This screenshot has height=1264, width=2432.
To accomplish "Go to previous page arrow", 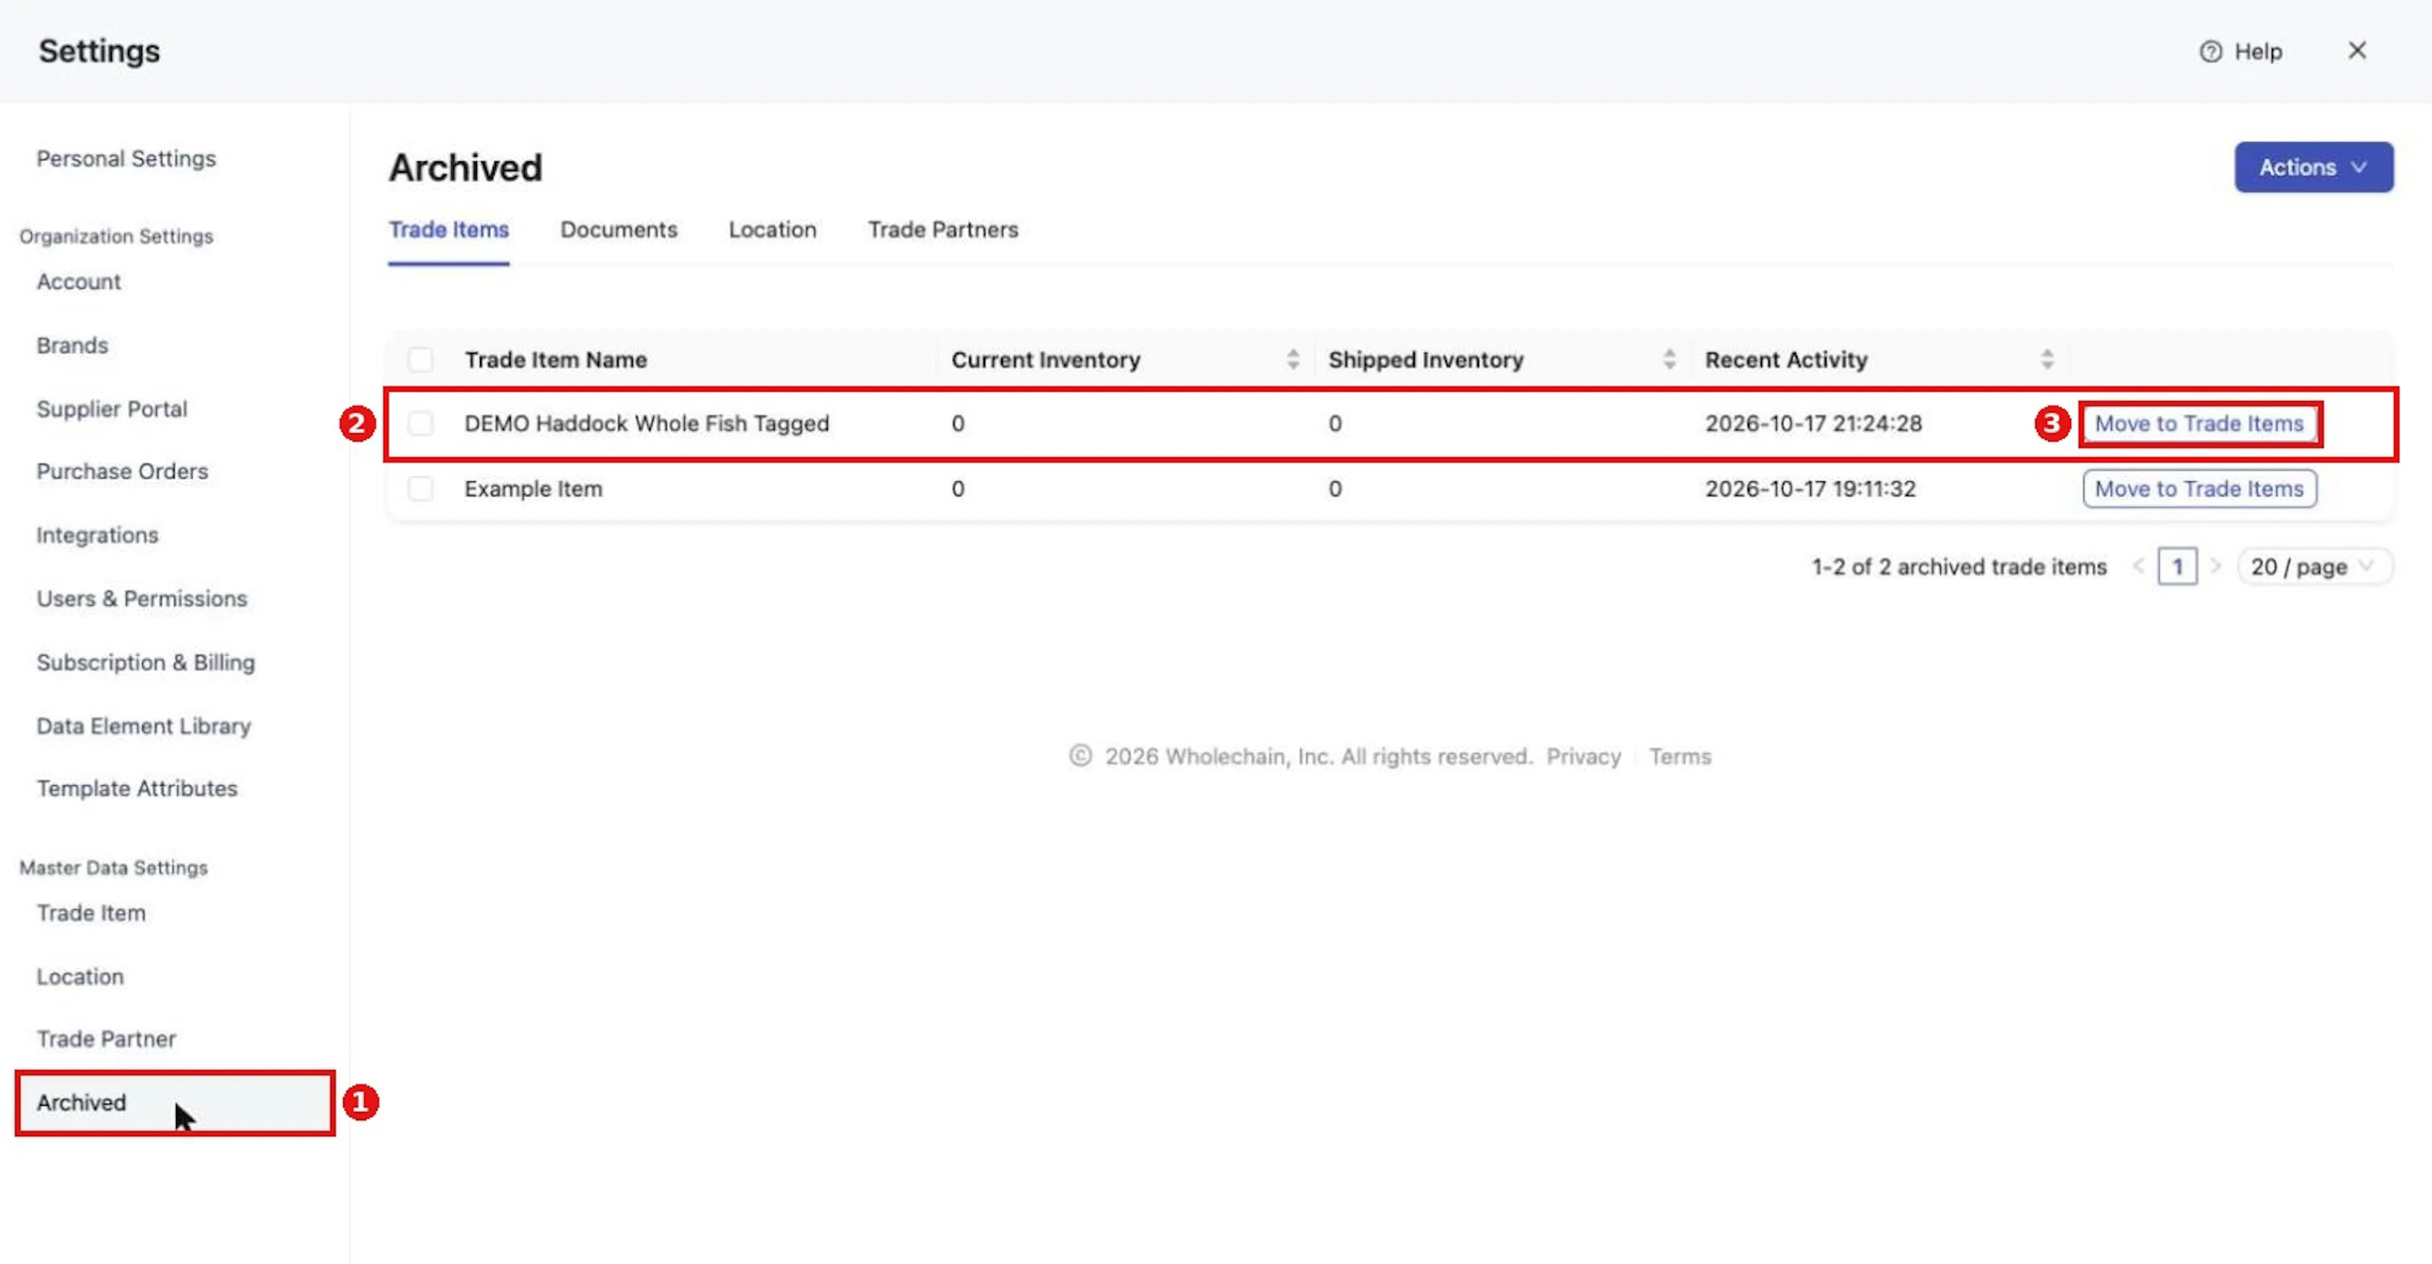I will pos(2138,566).
